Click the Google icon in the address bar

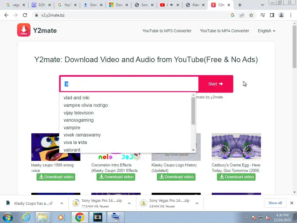point(233,15)
